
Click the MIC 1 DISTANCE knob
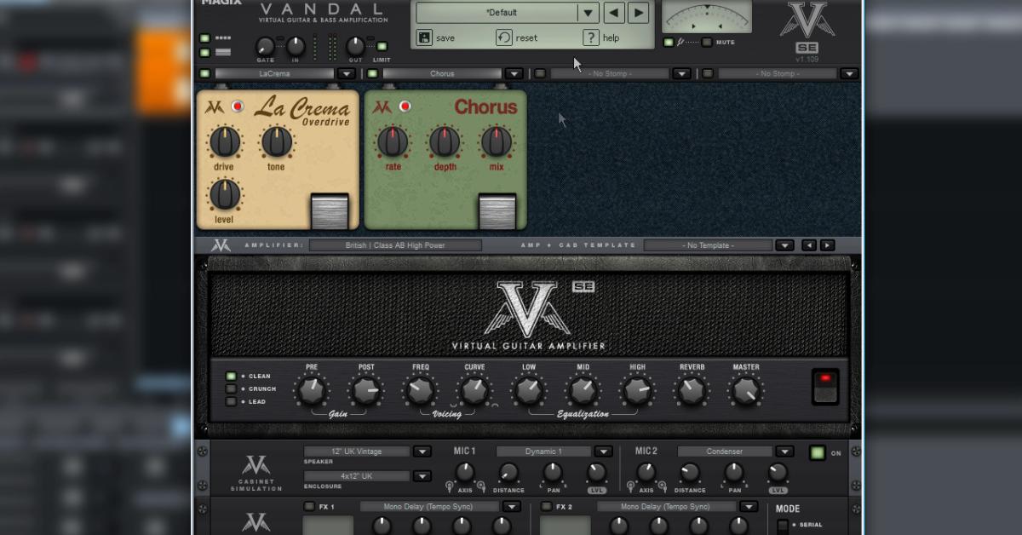[x=508, y=473]
